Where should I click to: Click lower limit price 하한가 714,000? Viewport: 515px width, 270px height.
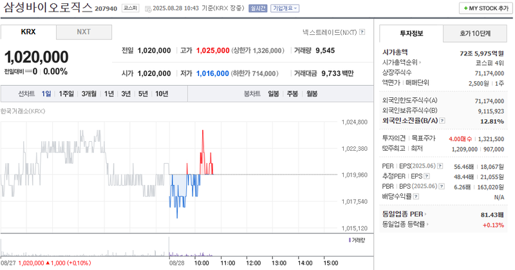point(254,73)
